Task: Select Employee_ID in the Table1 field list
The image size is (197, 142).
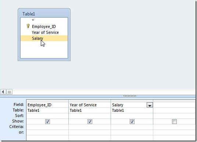Action: pyautogui.click(x=44, y=26)
